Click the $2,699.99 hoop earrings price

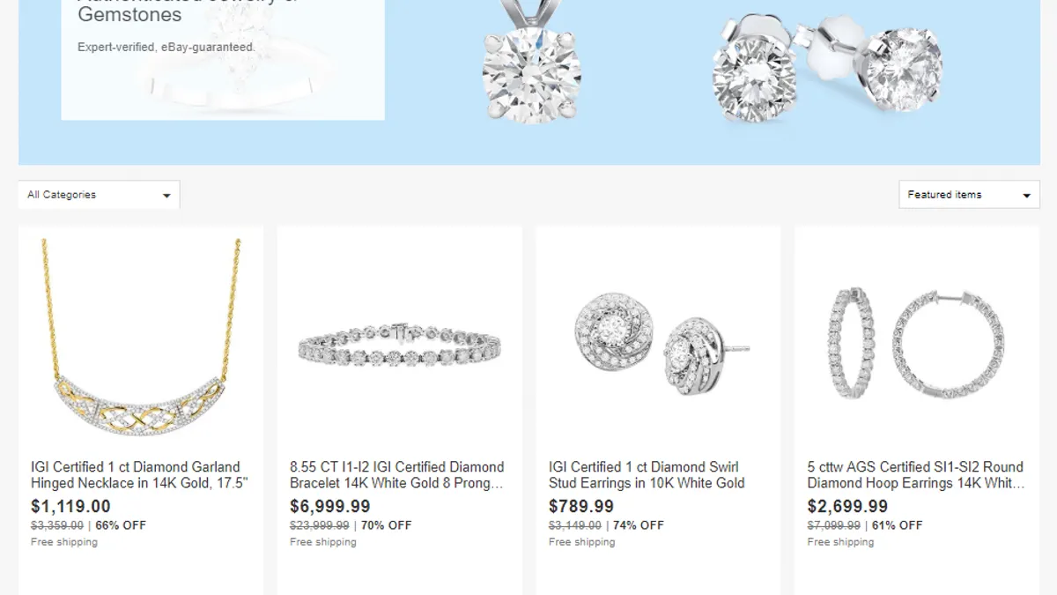click(x=848, y=507)
